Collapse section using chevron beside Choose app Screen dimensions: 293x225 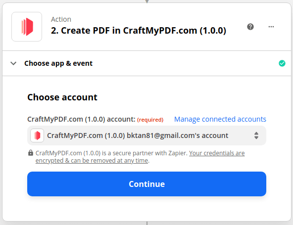point(13,63)
